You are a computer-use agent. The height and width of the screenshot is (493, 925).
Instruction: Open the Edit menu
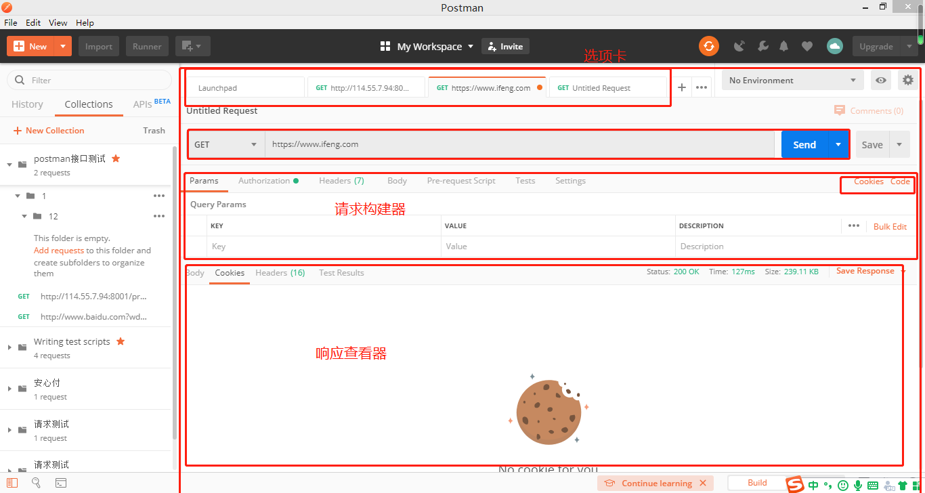[33, 22]
